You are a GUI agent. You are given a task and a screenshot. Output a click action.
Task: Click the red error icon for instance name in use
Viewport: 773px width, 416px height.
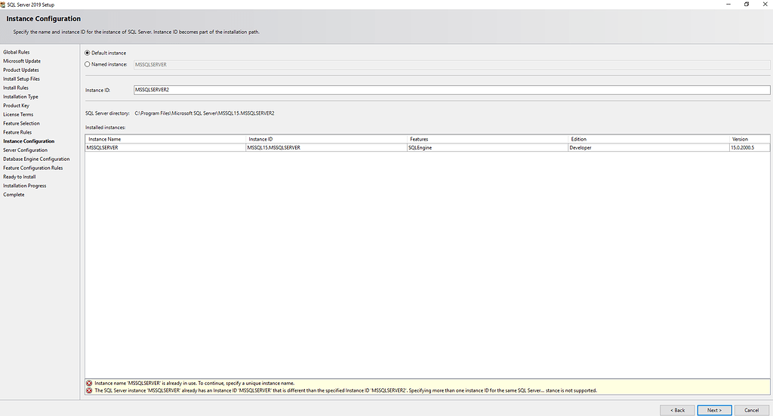point(89,384)
